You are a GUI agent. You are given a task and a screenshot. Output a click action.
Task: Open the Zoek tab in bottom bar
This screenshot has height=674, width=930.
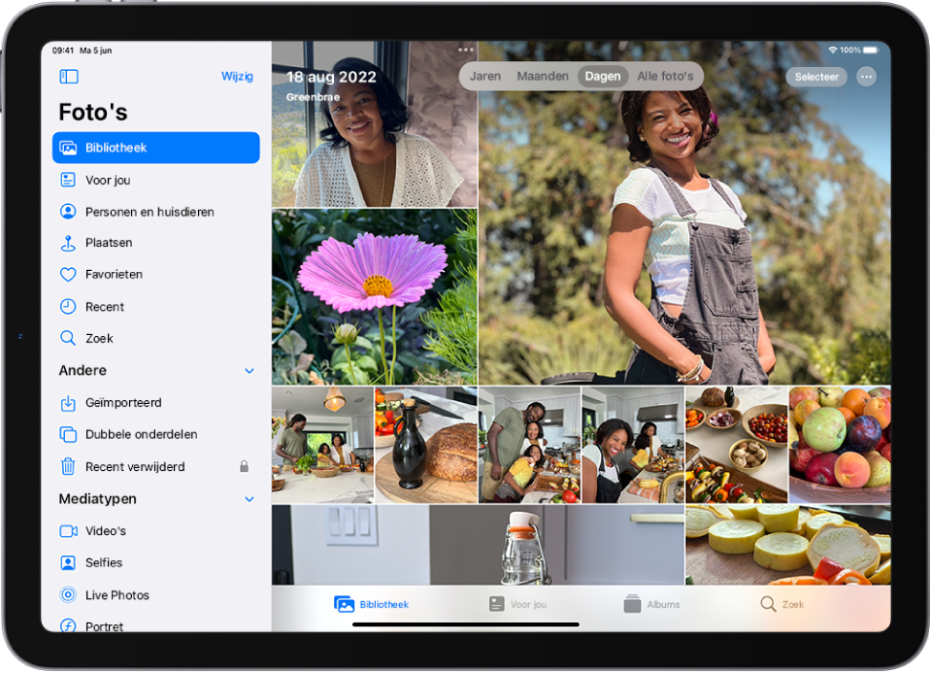pos(782,604)
